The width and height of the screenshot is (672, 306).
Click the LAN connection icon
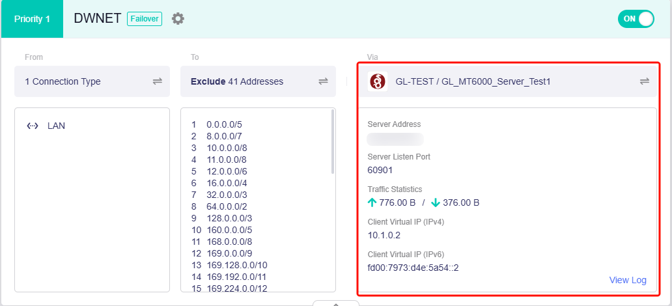click(32, 126)
